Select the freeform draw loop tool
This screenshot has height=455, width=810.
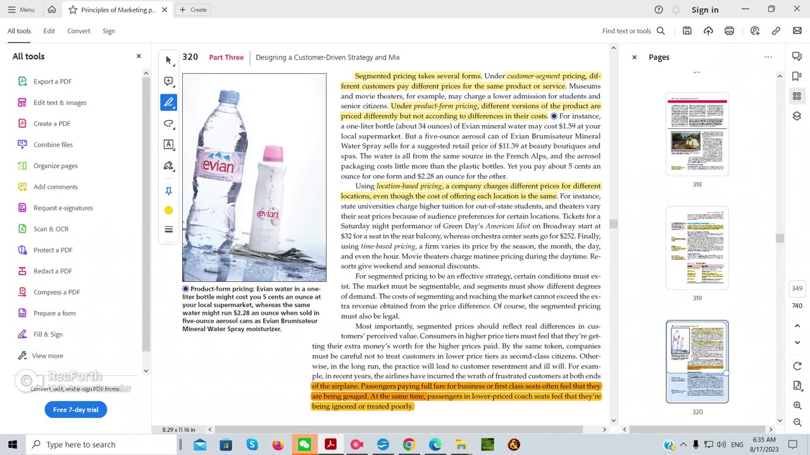(168, 123)
